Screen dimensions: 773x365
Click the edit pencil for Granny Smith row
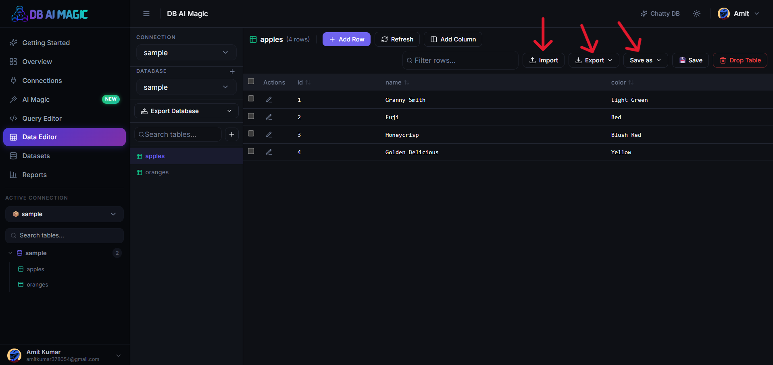[269, 100]
